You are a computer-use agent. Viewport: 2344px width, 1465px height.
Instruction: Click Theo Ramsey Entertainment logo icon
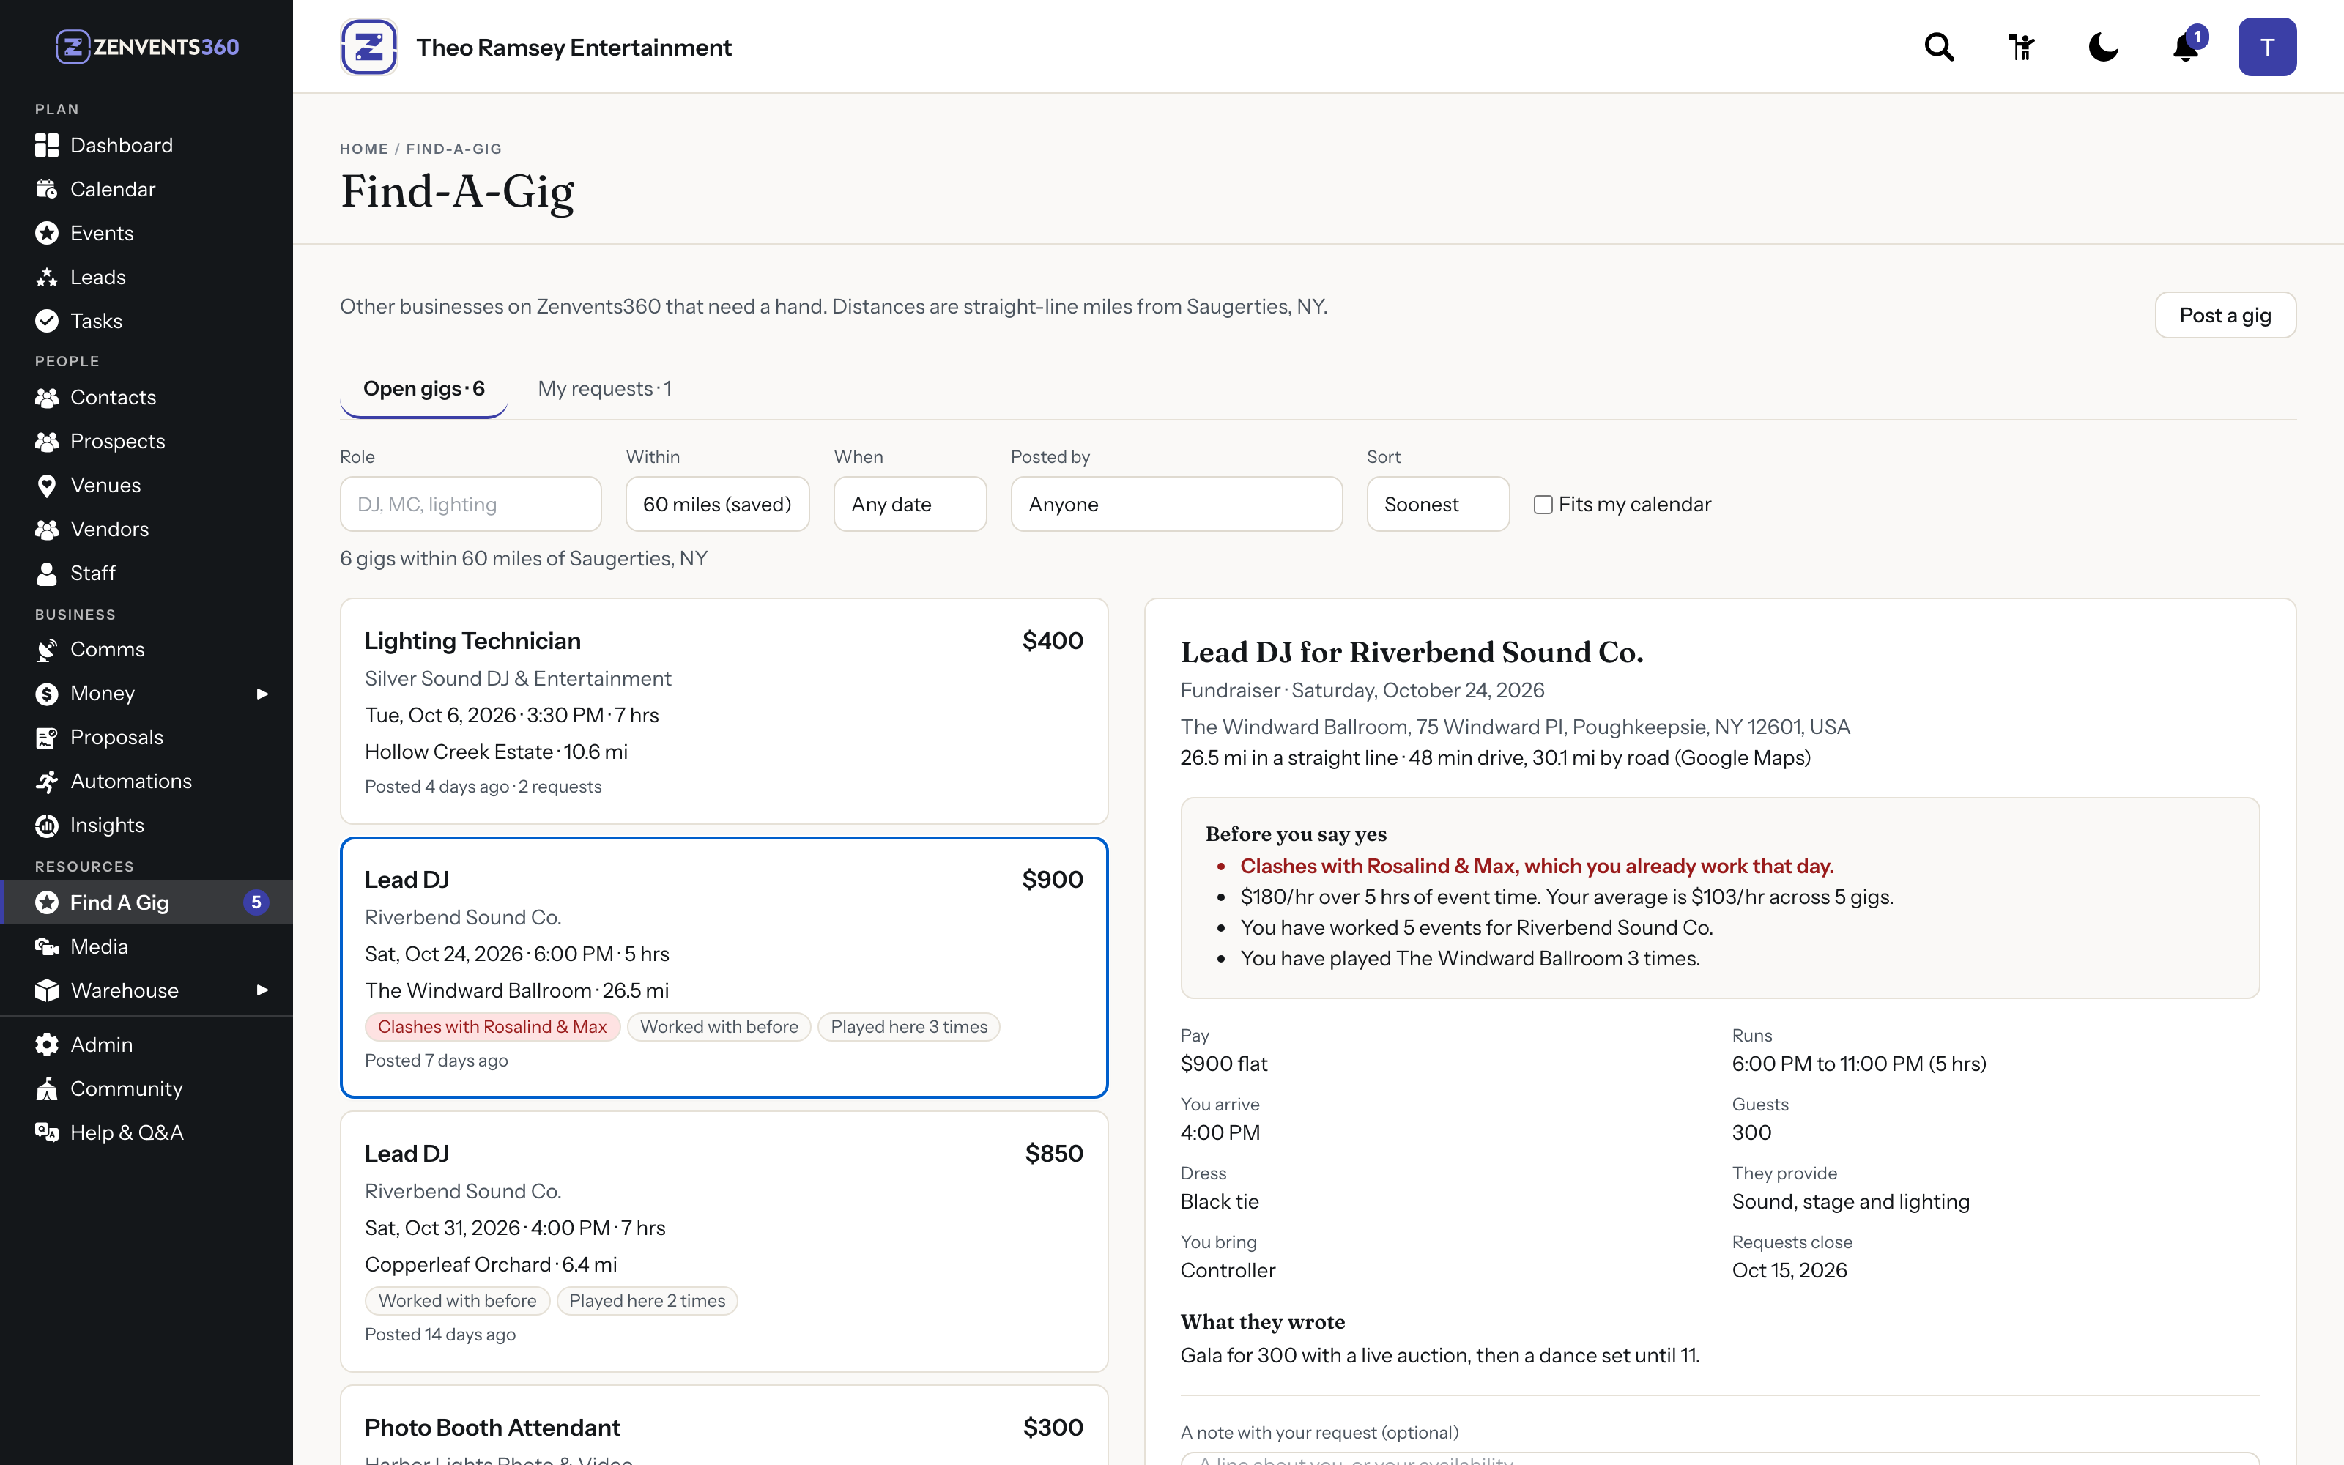[x=369, y=46]
